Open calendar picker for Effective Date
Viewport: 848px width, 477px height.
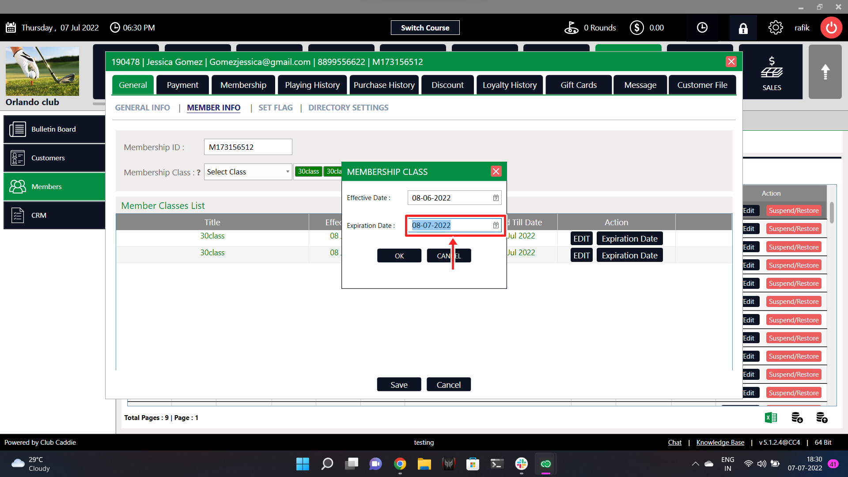pyautogui.click(x=496, y=198)
